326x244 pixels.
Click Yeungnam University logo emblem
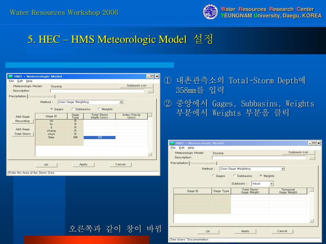click(210, 12)
